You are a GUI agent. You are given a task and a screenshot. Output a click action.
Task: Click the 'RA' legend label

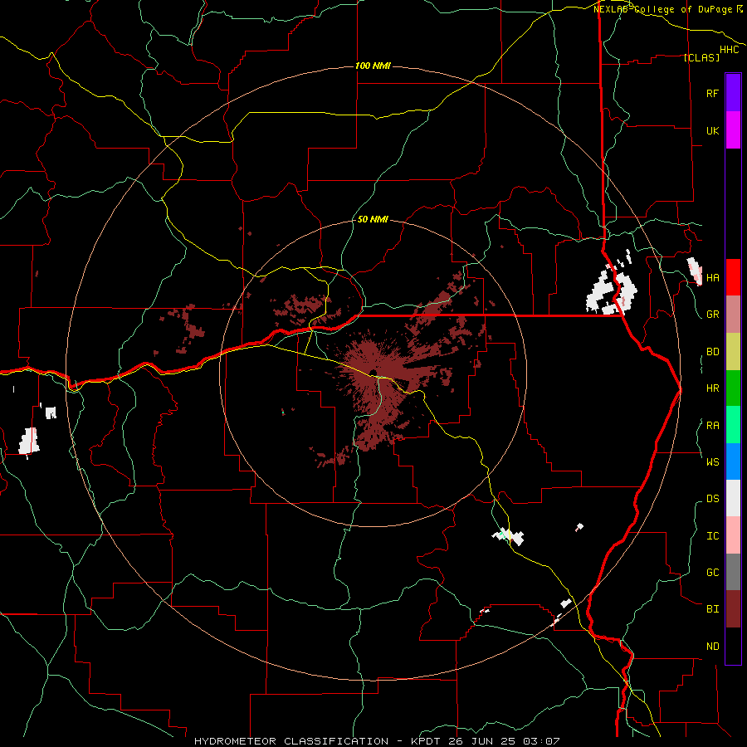click(x=712, y=426)
